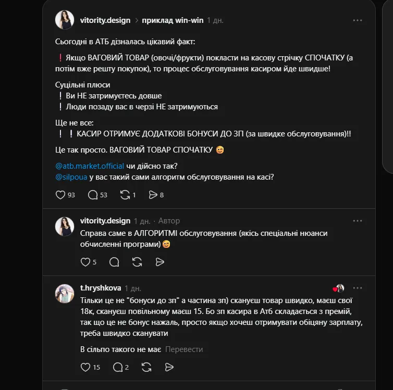Repost the author's АЛГОРИТМІ comment
The width and height of the screenshot is (393, 390).
click(x=137, y=262)
